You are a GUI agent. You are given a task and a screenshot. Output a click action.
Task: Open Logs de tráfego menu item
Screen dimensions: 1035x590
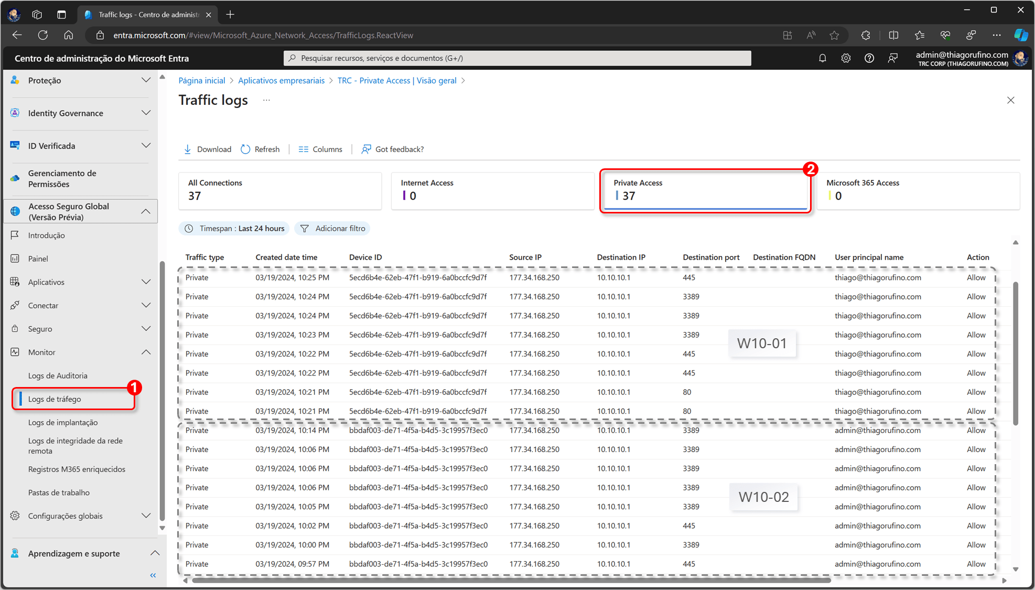pos(55,399)
